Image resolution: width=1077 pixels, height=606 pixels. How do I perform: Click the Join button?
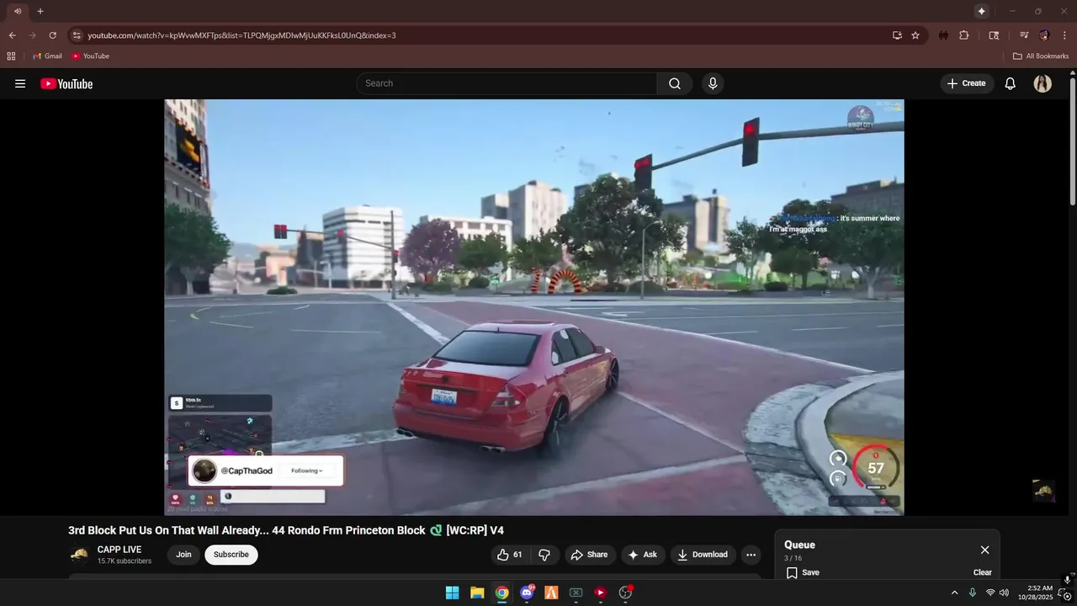183,555
